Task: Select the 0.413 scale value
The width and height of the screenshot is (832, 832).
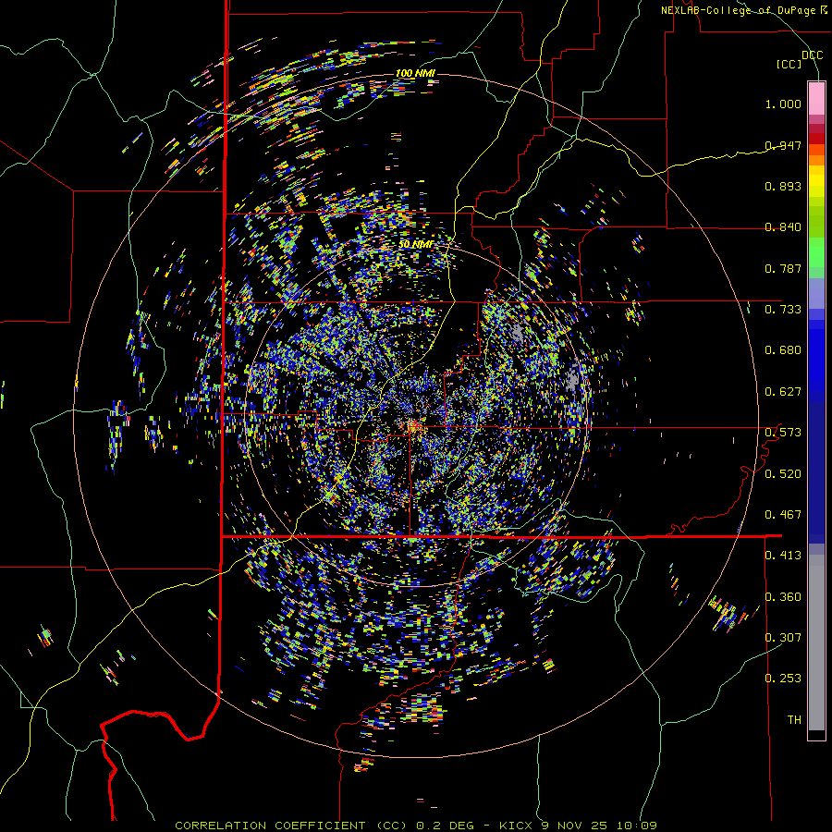Action: coord(783,556)
